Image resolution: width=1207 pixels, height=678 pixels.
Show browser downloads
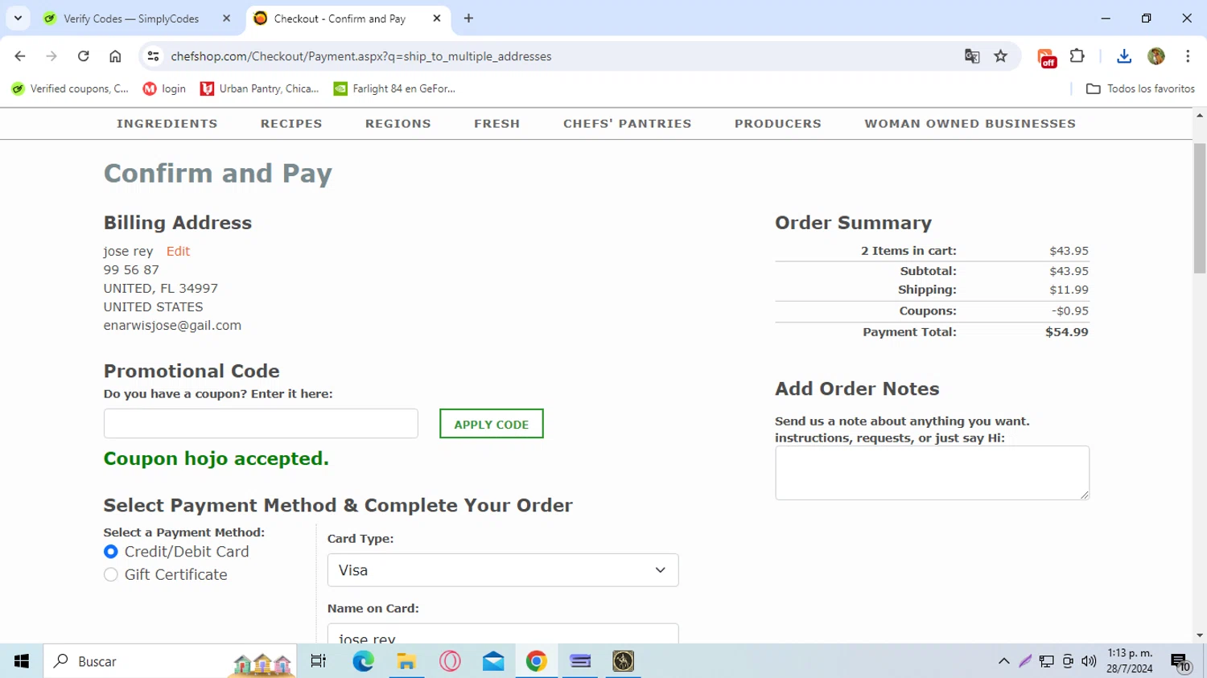[x=1124, y=56]
